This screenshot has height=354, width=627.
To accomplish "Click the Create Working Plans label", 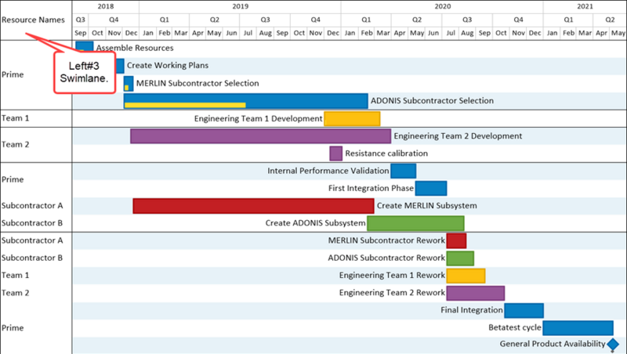I will coord(168,65).
